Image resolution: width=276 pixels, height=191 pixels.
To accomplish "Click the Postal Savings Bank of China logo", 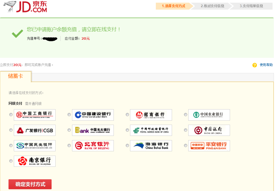I will (x=151, y=130).
